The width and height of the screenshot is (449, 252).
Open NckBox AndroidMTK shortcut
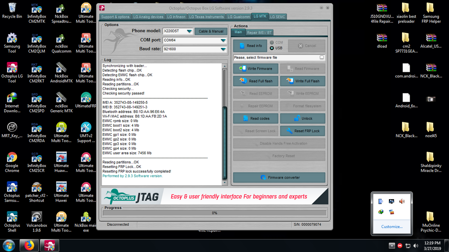pyautogui.click(x=61, y=73)
